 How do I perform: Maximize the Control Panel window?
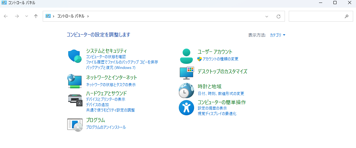pos(335,3)
